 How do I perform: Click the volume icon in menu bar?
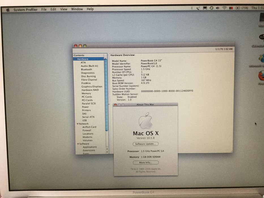[218, 8]
